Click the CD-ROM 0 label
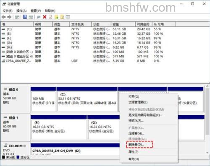Image resolution: width=210 pixels, height=166 pixels. pos(17,146)
